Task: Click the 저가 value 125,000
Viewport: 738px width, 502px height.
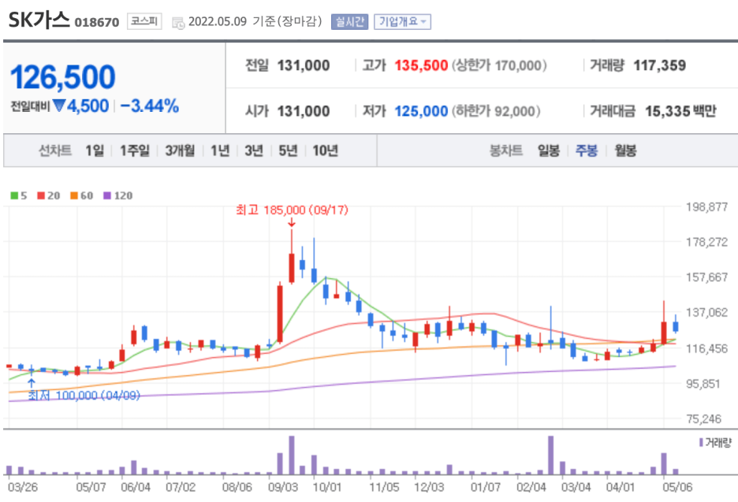Action: click(x=421, y=111)
